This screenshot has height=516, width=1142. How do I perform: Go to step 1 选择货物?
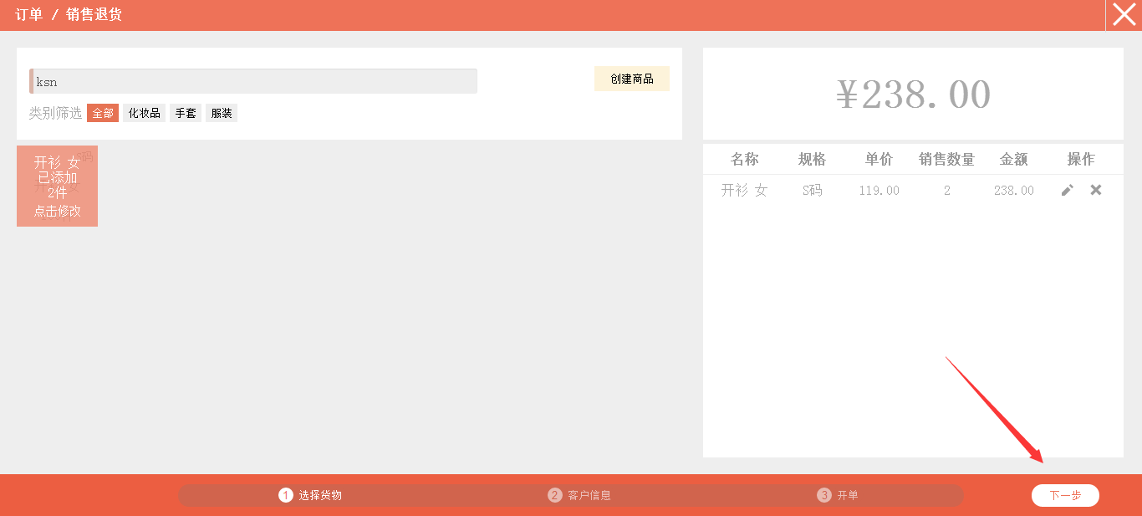tap(311, 495)
